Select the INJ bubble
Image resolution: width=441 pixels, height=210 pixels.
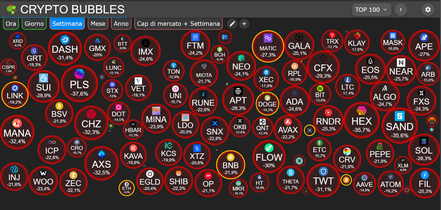(x=14, y=177)
